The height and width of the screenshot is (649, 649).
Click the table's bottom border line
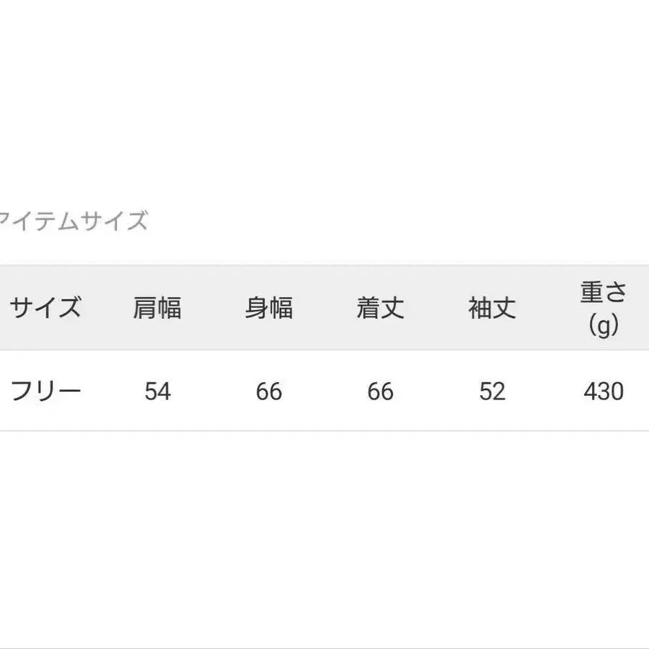(x=324, y=431)
